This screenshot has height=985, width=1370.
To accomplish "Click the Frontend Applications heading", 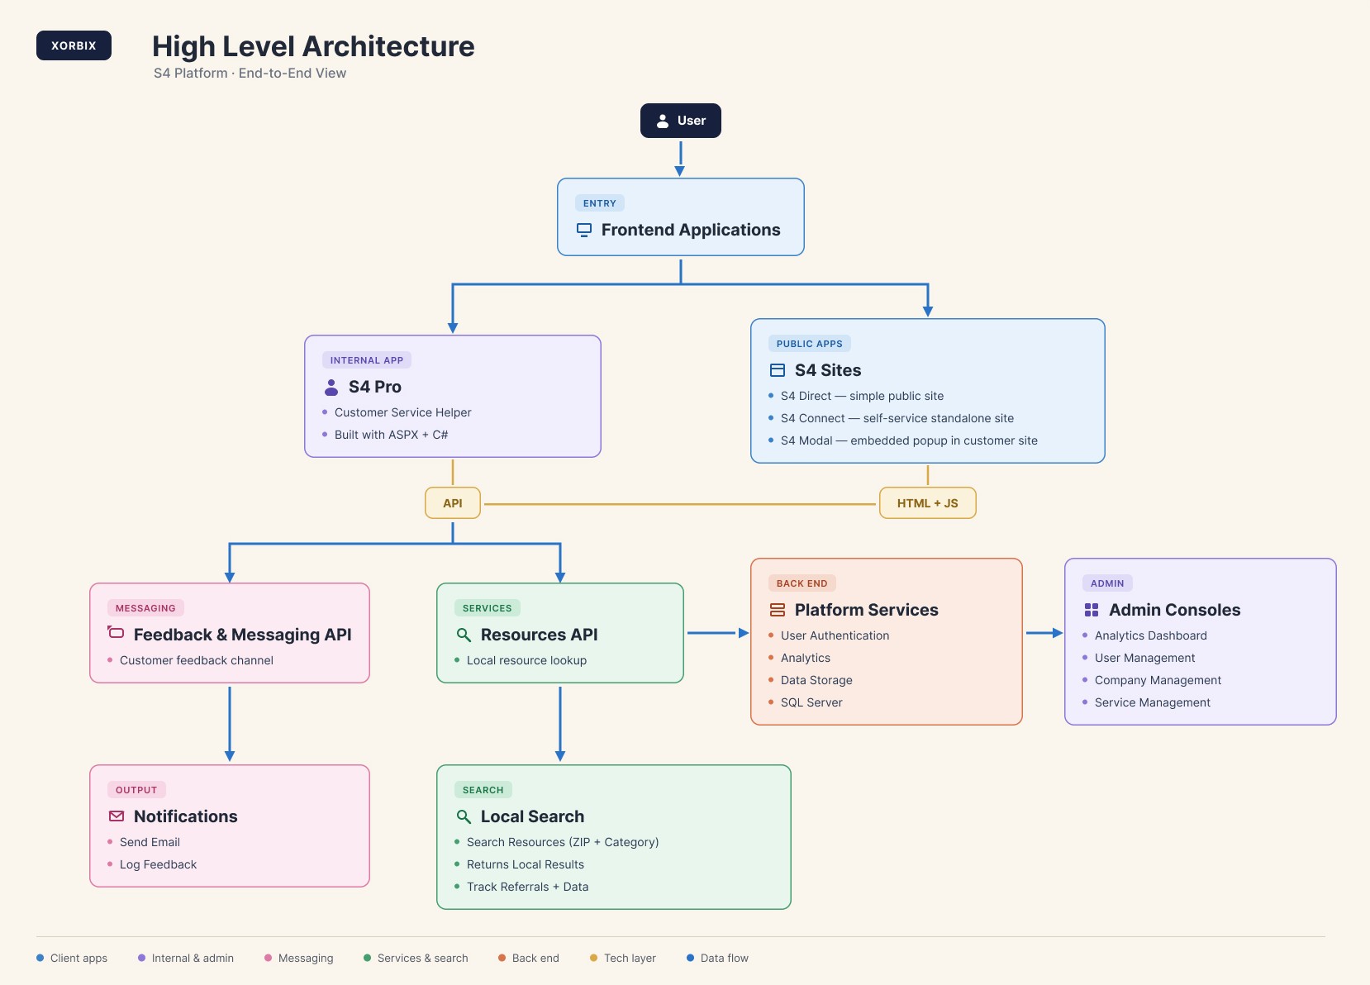I will [x=691, y=230].
